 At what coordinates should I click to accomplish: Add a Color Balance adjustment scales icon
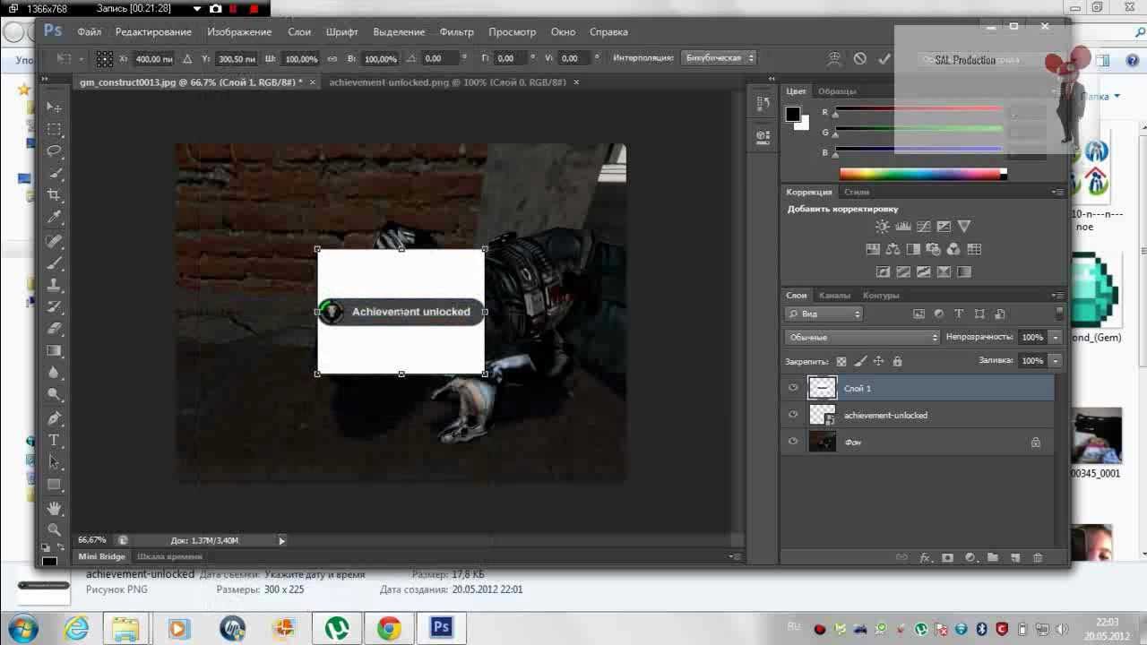pyautogui.click(x=893, y=249)
